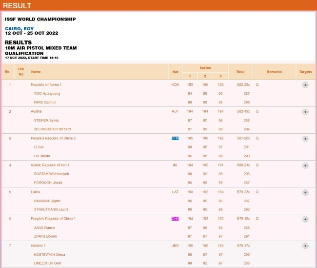Click the 10M AIR PISTOL MIXED TEAM heading
Viewport: 317px width, 268px height.
(41, 48)
